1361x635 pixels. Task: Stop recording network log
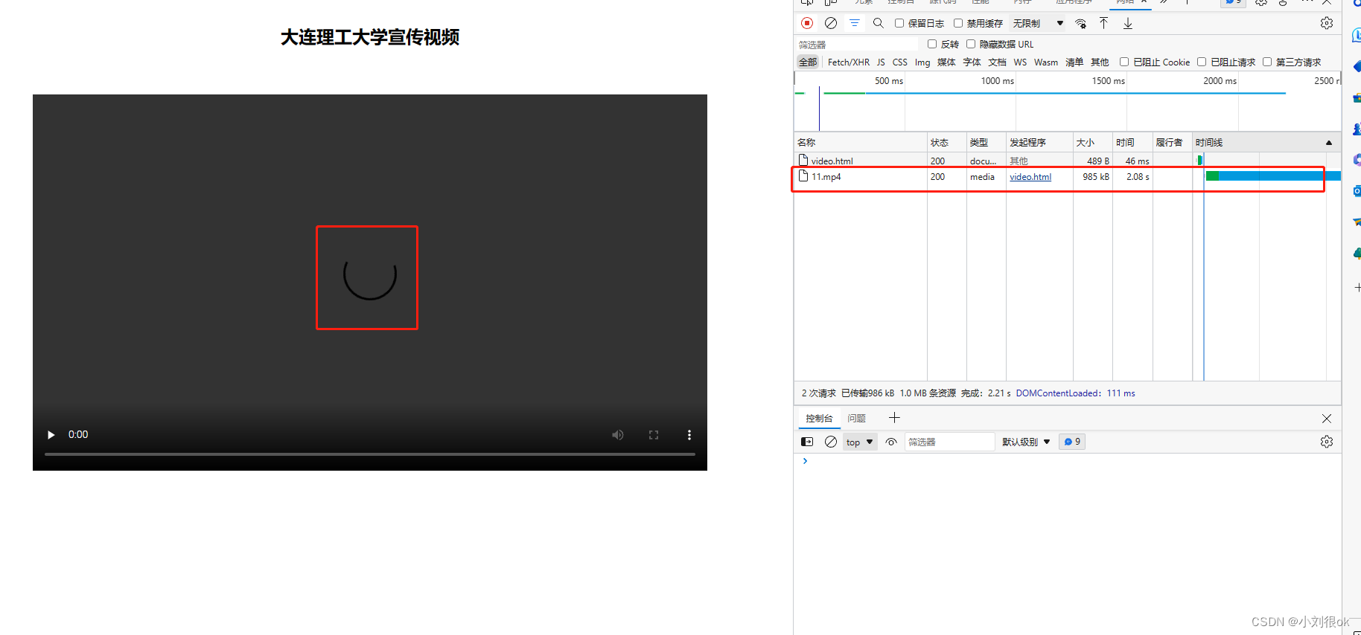point(807,23)
